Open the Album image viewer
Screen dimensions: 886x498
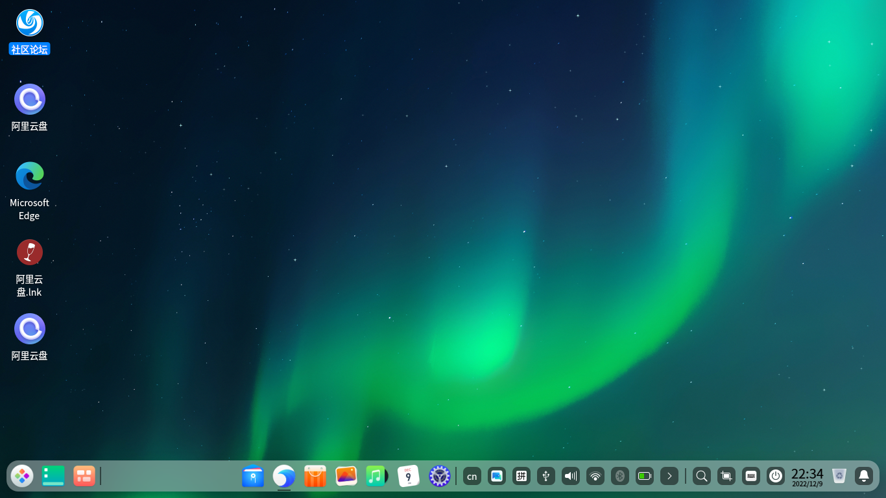[x=346, y=476]
